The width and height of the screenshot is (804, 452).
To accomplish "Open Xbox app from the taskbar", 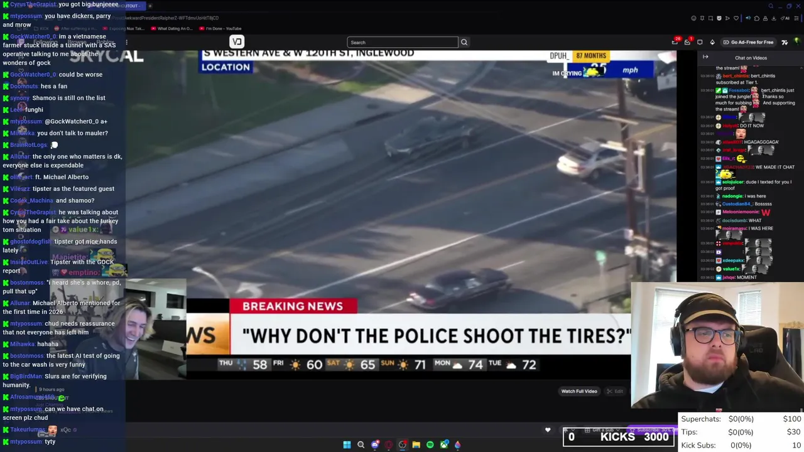I will [x=444, y=444].
